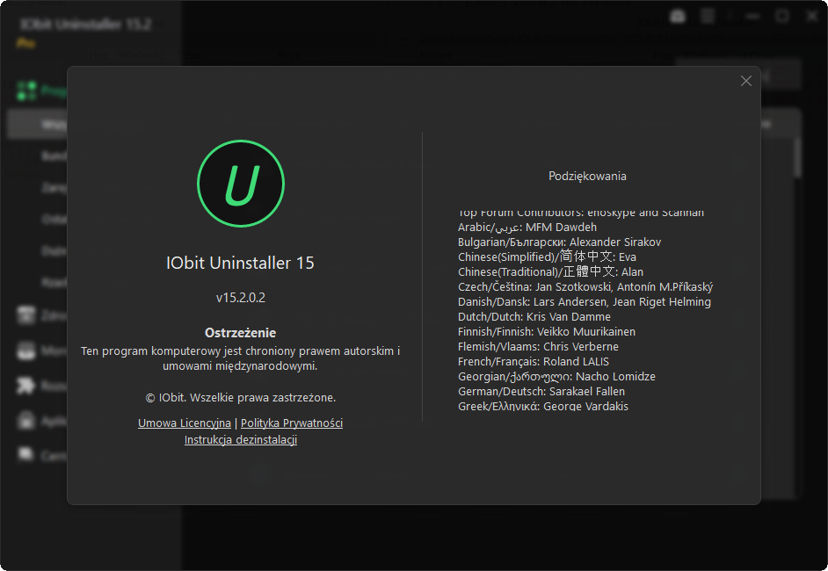Open the main window options menu icon
Image resolution: width=828 pixels, height=571 pixels.
[707, 17]
